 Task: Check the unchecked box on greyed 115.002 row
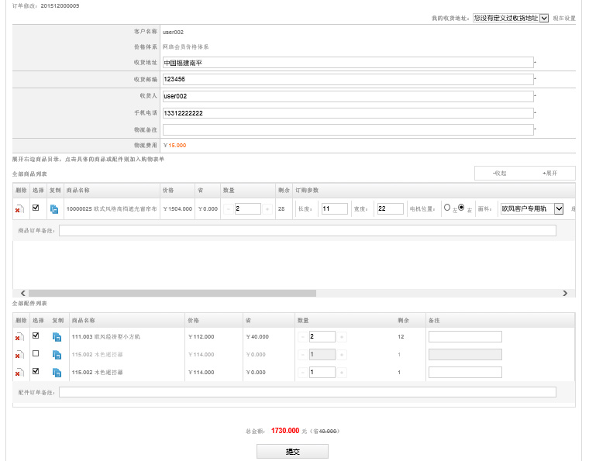(36, 353)
